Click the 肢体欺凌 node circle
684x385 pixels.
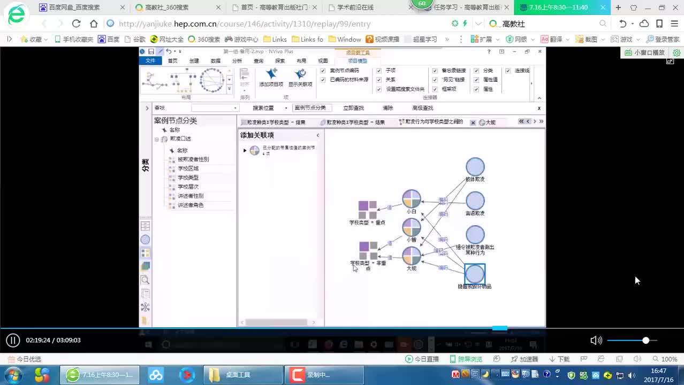click(475, 167)
